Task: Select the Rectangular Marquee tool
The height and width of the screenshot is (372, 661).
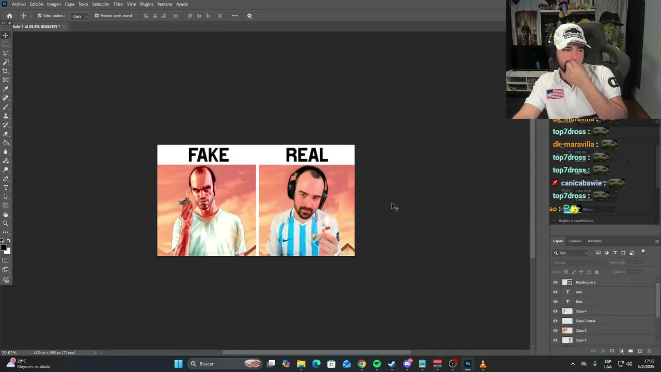Action: coord(6,44)
